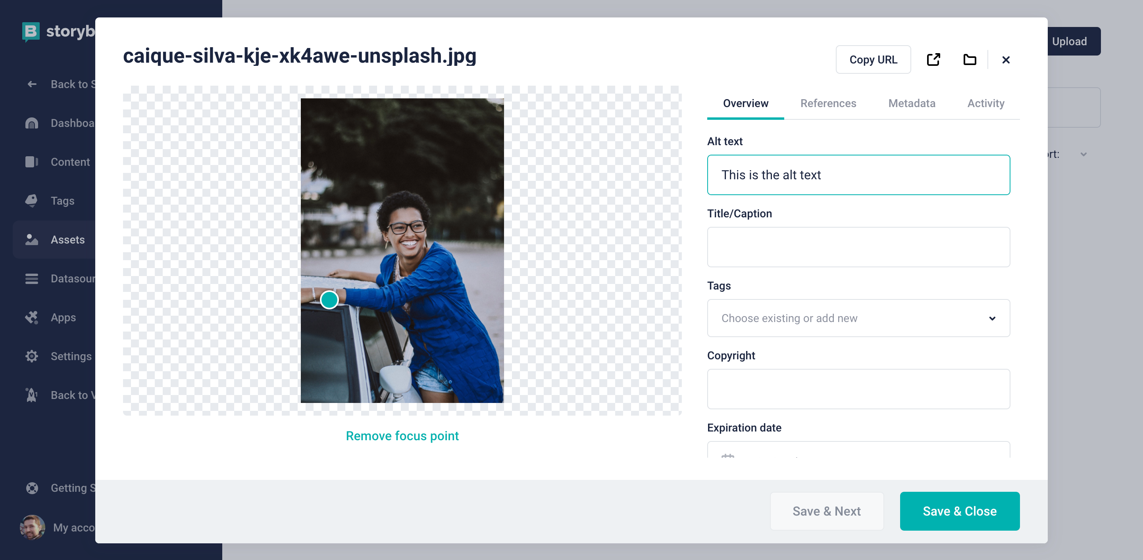Image resolution: width=1143 pixels, height=560 pixels.
Task: Open Getting Started help icon
Action: pyautogui.click(x=32, y=488)
